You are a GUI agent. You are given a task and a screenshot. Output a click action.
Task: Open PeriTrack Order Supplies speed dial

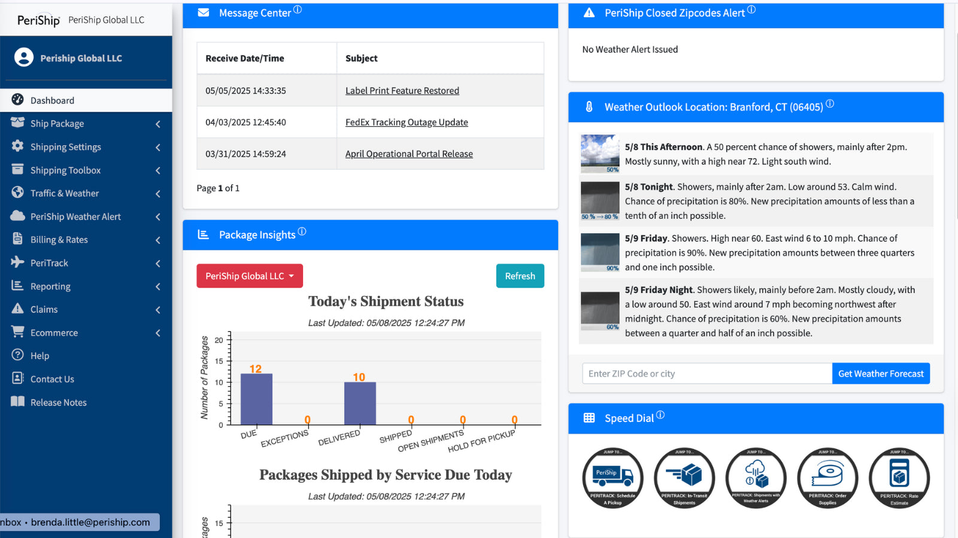(x=827, y=478)
